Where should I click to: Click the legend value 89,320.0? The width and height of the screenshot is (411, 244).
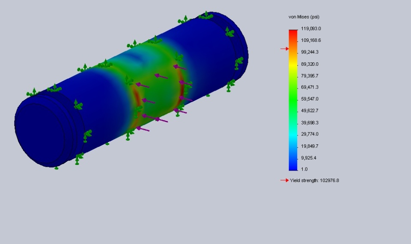(x=310, y=64)
